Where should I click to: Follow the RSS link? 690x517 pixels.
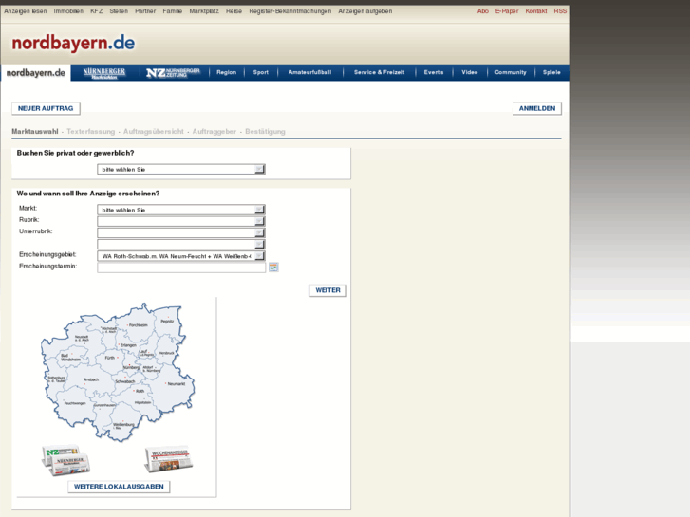pos(560,11)
